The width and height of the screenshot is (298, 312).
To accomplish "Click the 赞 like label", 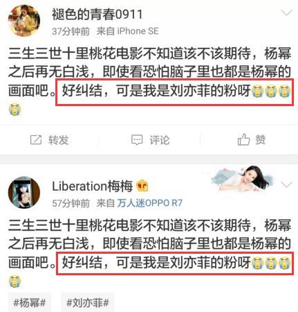I will pos(261,139).
